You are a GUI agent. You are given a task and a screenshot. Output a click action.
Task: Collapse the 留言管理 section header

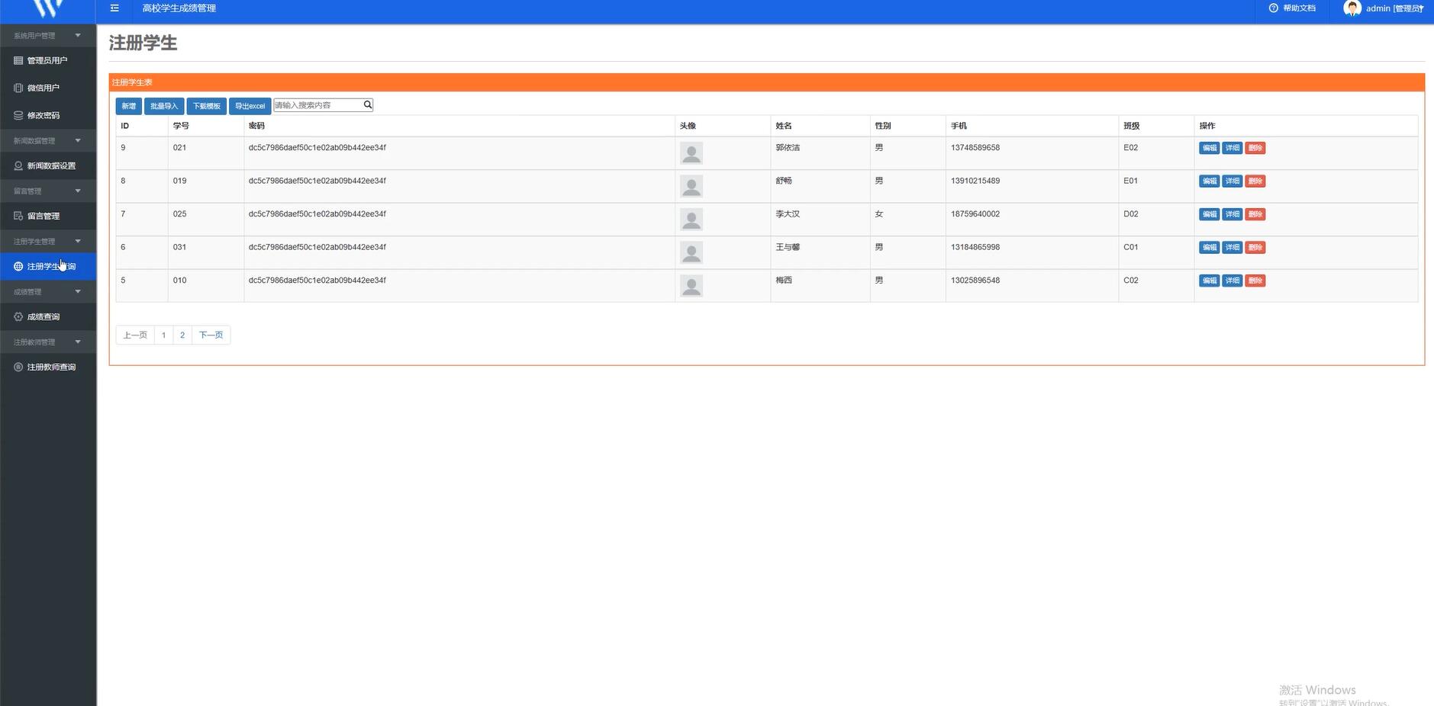point(48,191)
